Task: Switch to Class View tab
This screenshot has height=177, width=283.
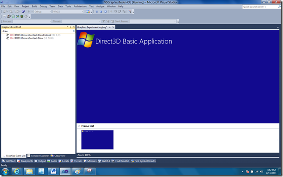Action: tap(58, 156)
